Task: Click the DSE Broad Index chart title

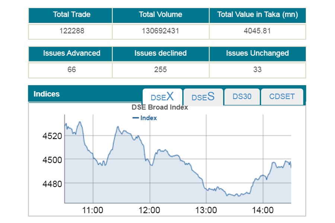Action: (x=160, y=107)
